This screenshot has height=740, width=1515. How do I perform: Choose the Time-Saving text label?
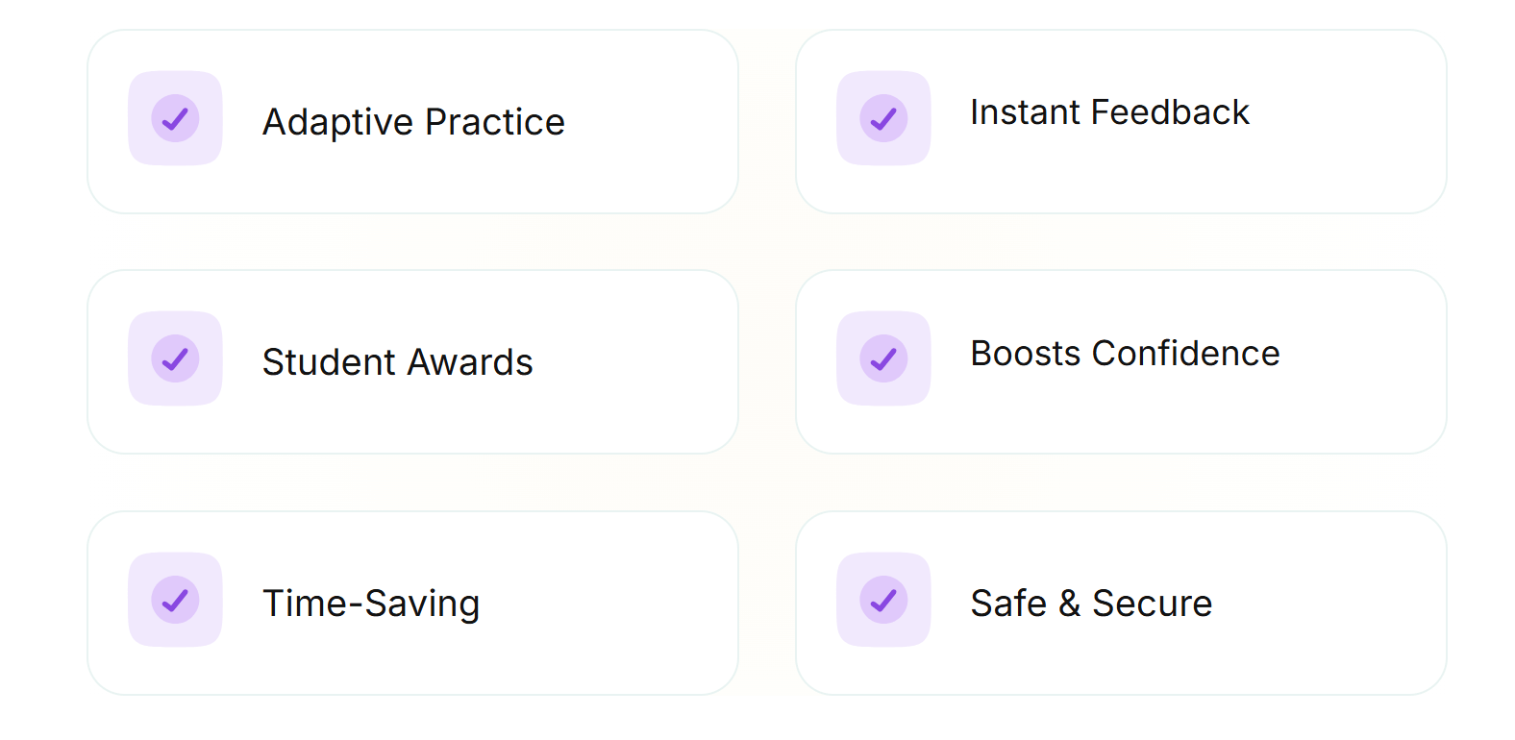click(x=371, y=604)
